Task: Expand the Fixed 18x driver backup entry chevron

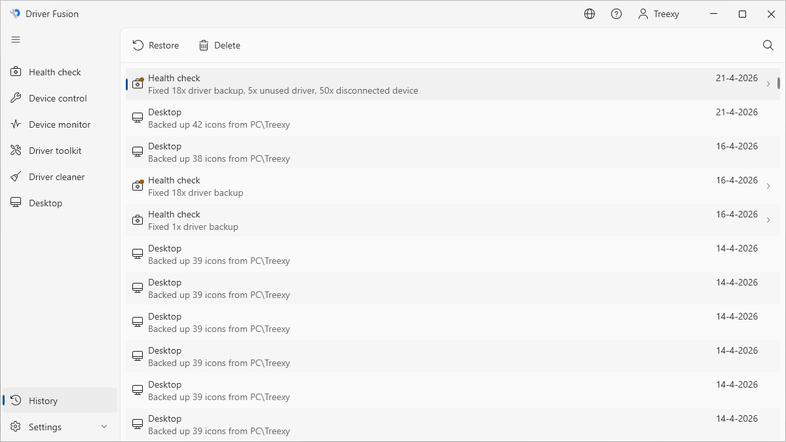Action: (768, 186)
